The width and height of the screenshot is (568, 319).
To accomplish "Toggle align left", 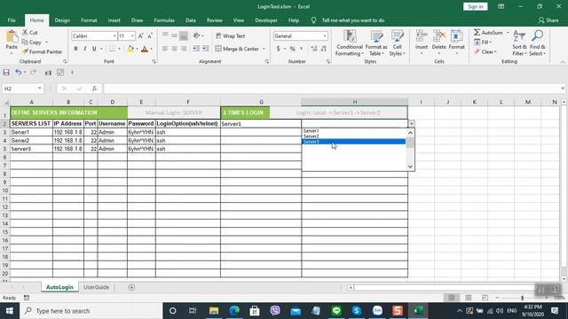I will [x=165, y=49].
